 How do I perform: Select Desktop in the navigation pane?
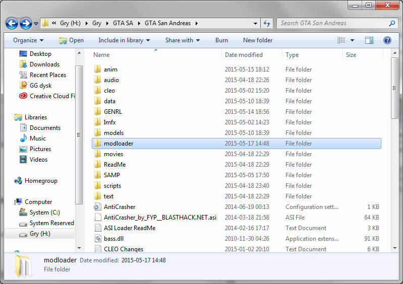coord(35,54)
